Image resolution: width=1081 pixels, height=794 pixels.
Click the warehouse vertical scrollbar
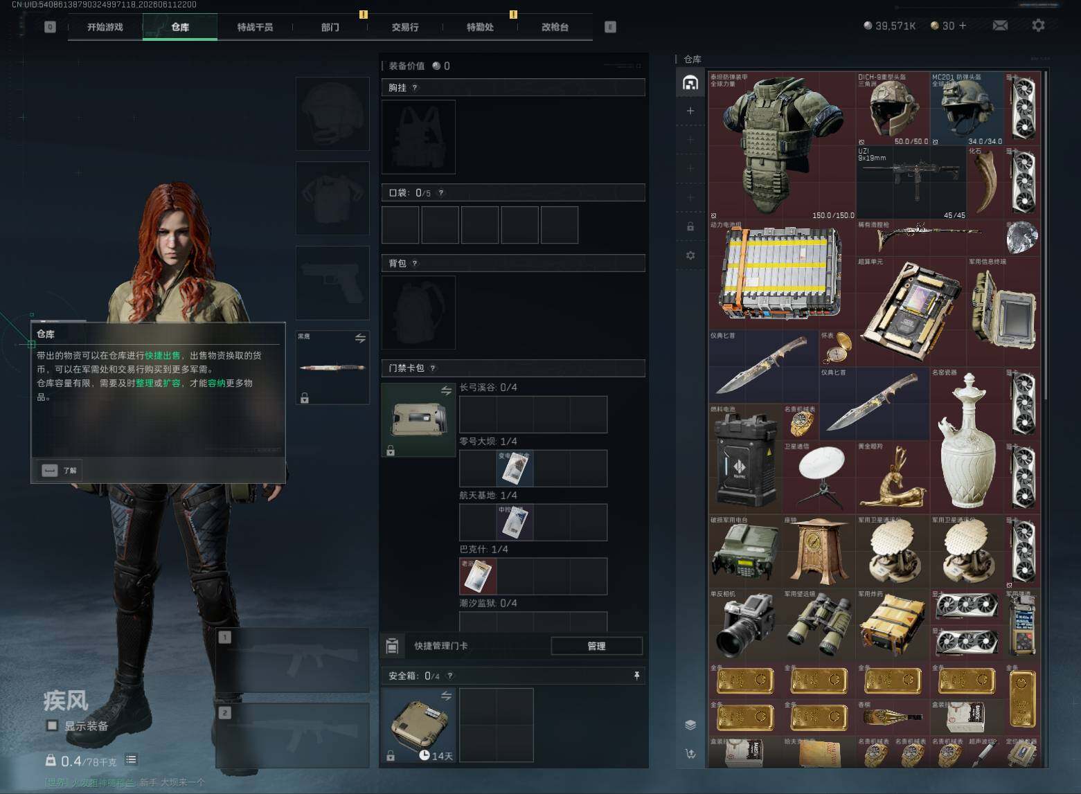(x=1046, y=235)
